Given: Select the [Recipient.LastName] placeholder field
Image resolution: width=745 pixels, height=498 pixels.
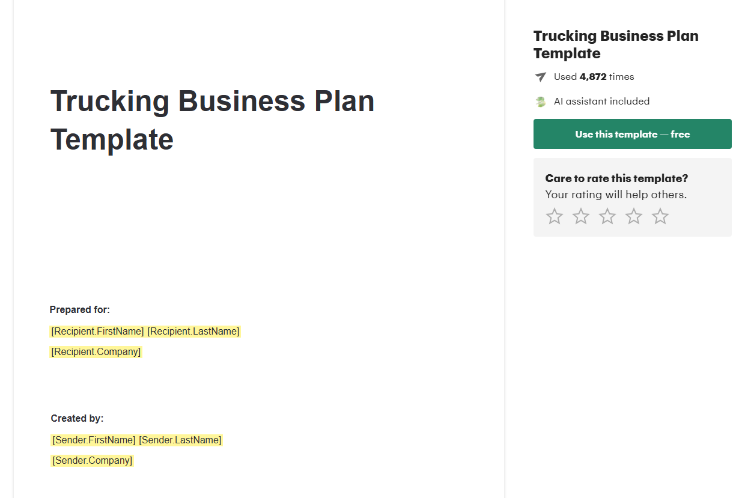Looking at the screenshot, I should pyautogui.click(x=193, y=332).
